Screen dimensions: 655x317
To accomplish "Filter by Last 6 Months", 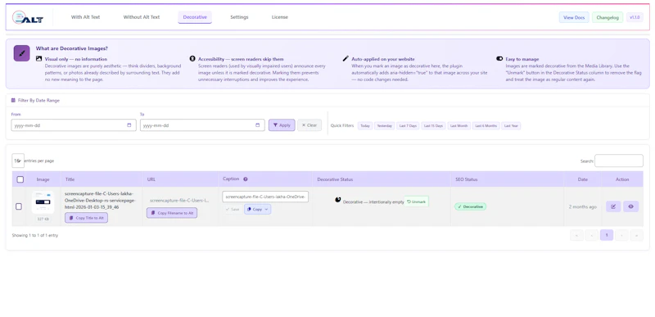I will pos(486,125).
